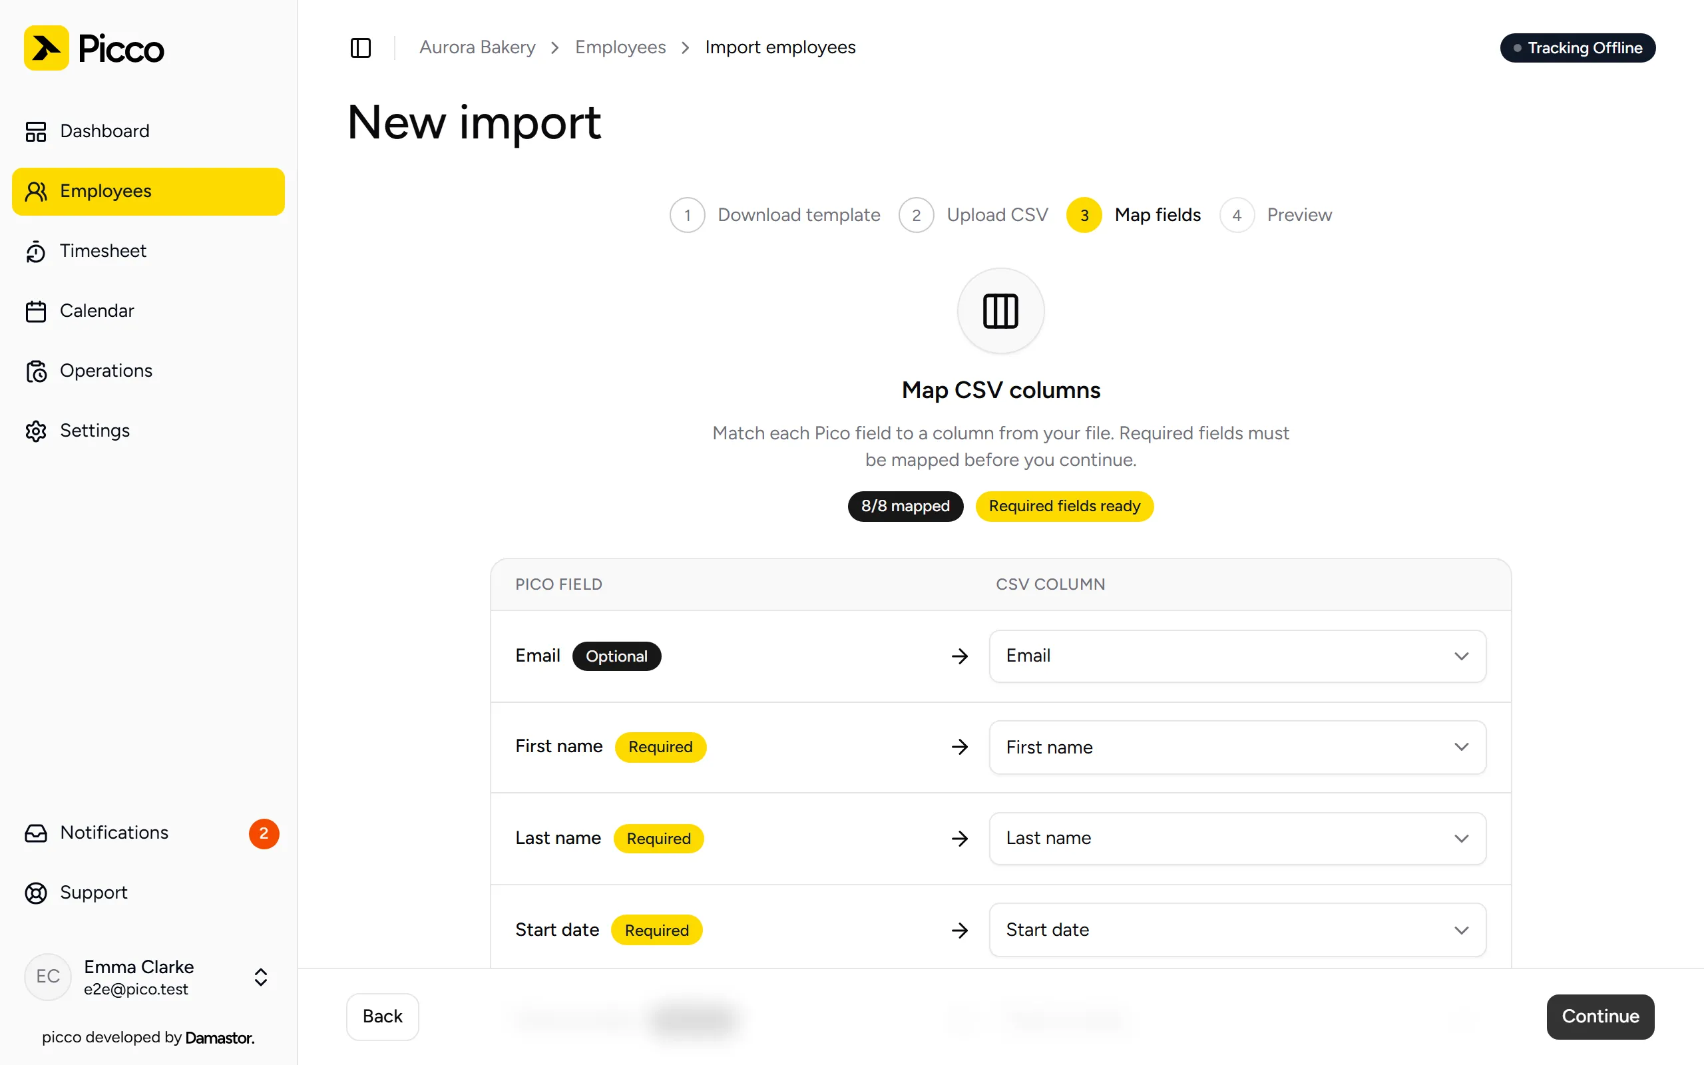Click the EC user avatar
The image size is (1704, 1065).
48,977
